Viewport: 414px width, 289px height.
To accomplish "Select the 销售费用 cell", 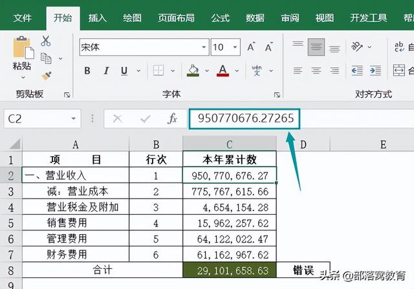I will click(x=76, y=223).
